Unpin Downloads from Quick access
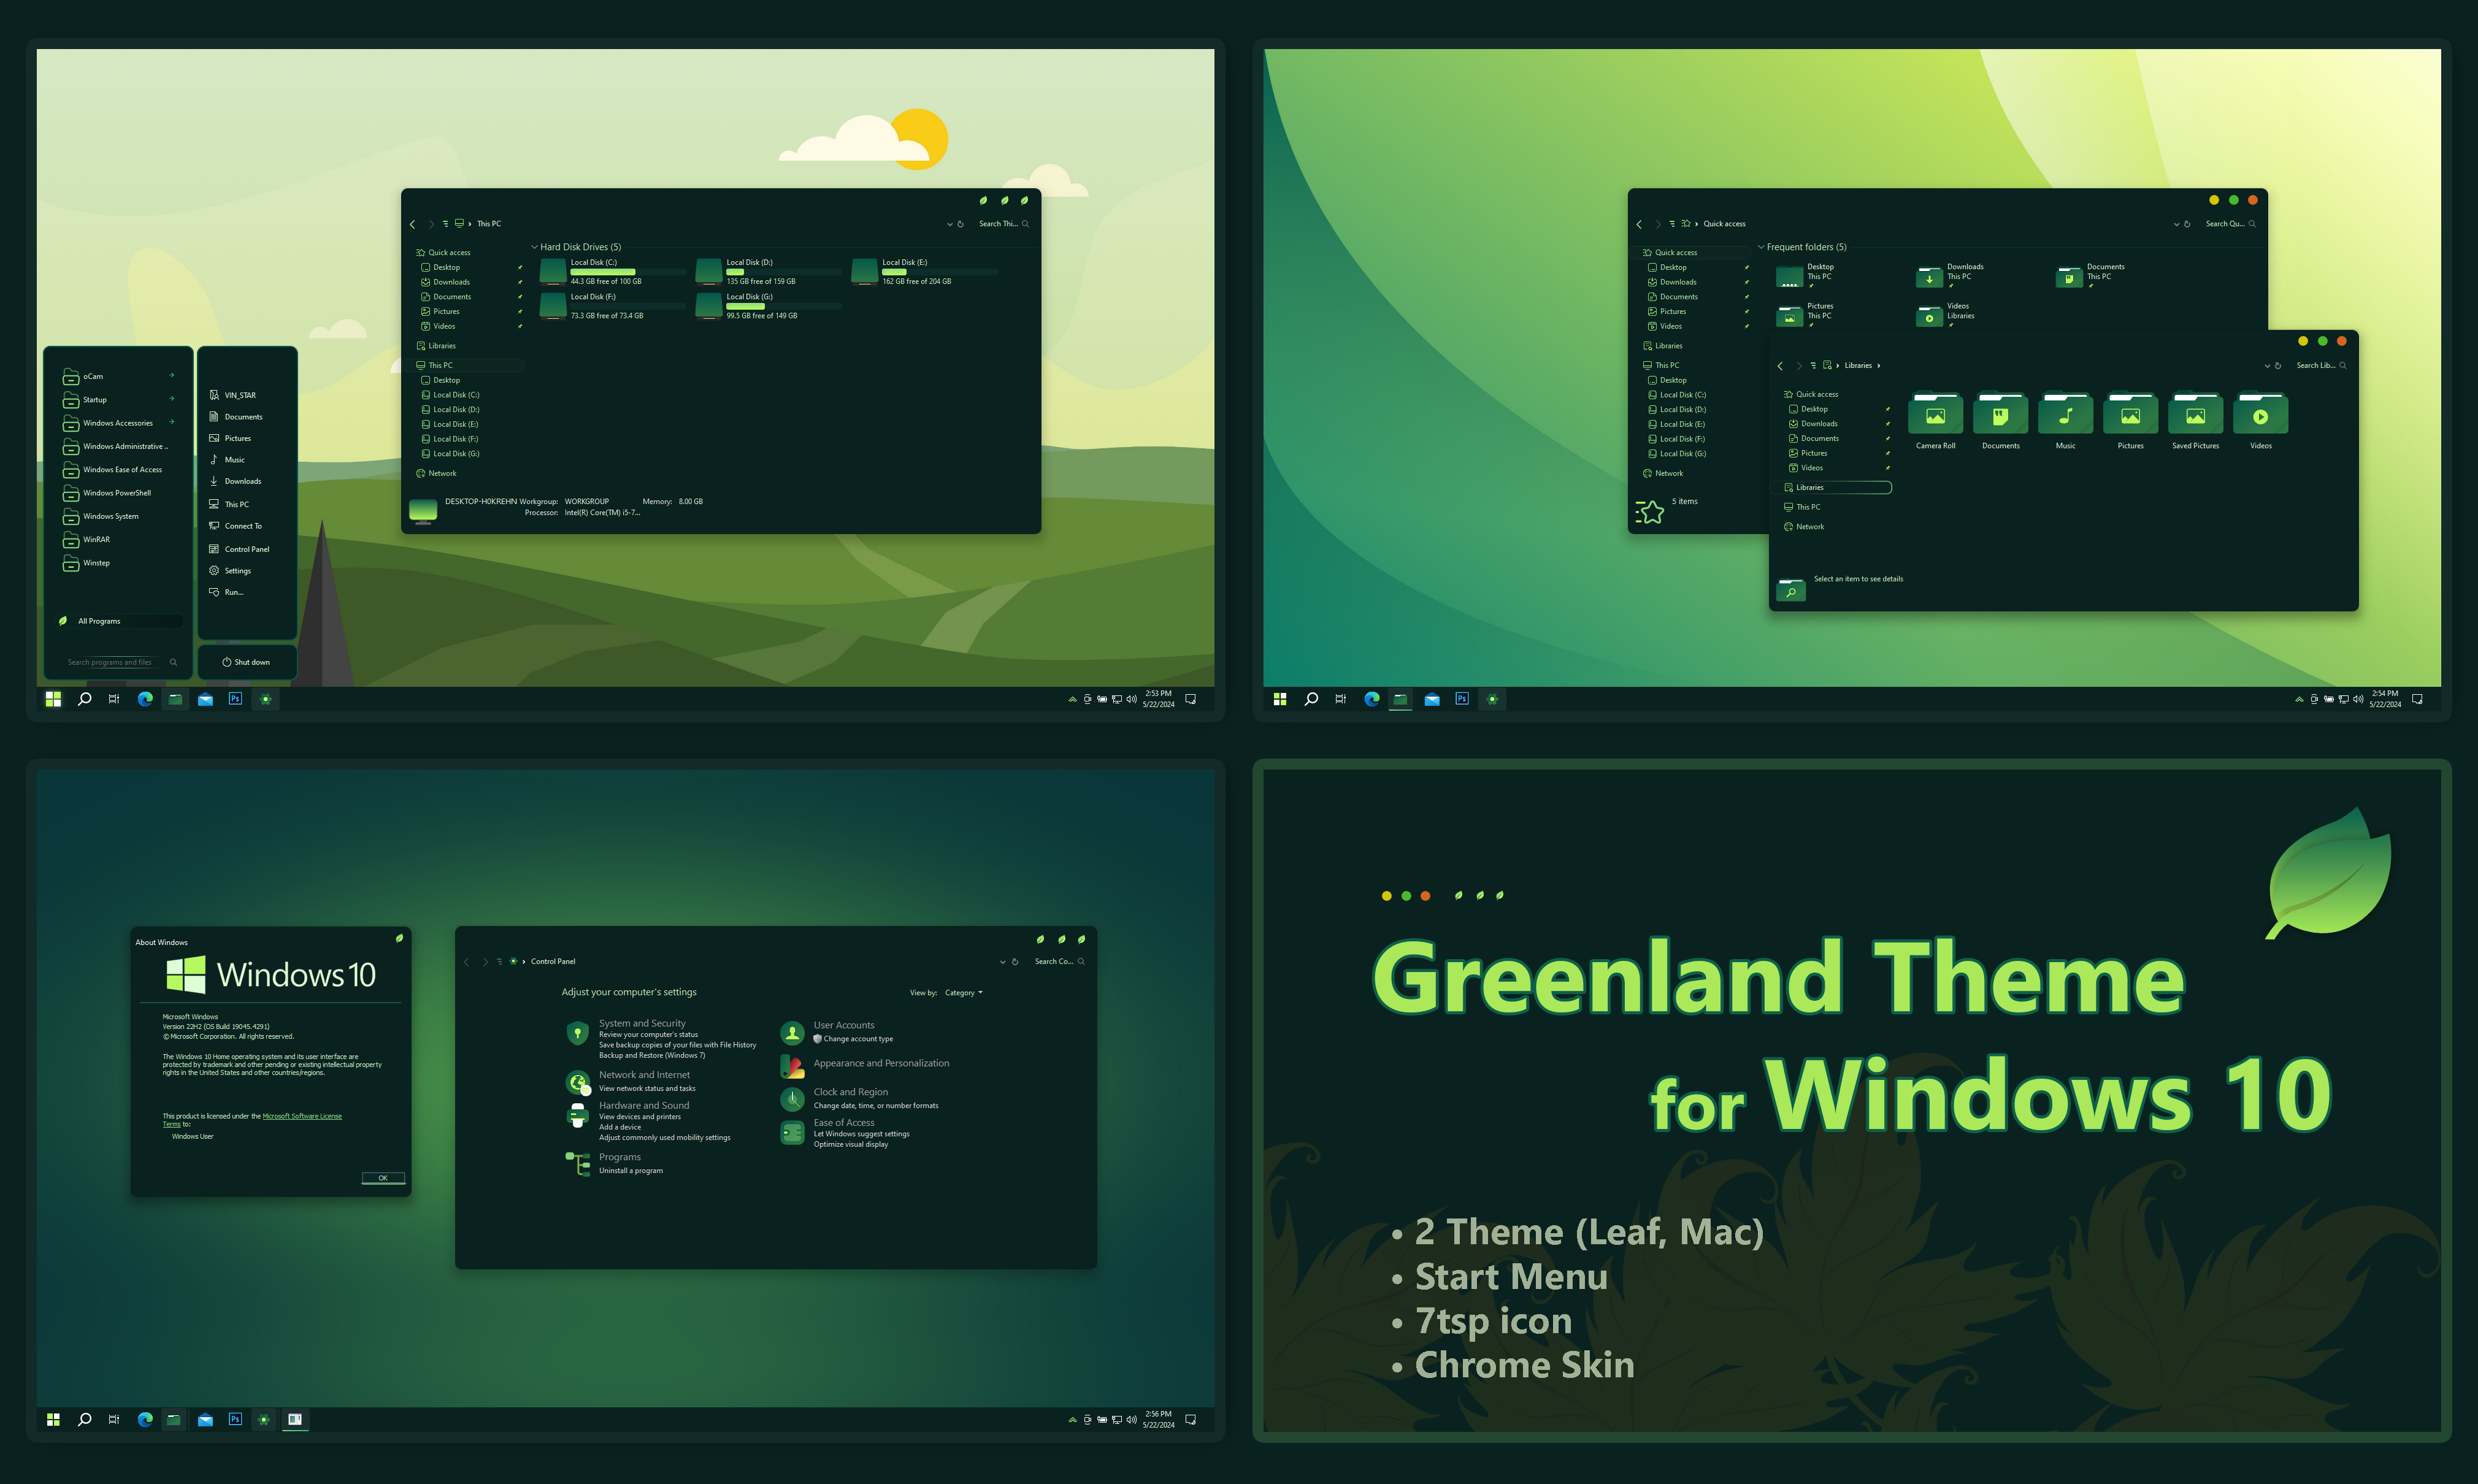Viewport: 2478px width, 1484px height. coord(521,281)
